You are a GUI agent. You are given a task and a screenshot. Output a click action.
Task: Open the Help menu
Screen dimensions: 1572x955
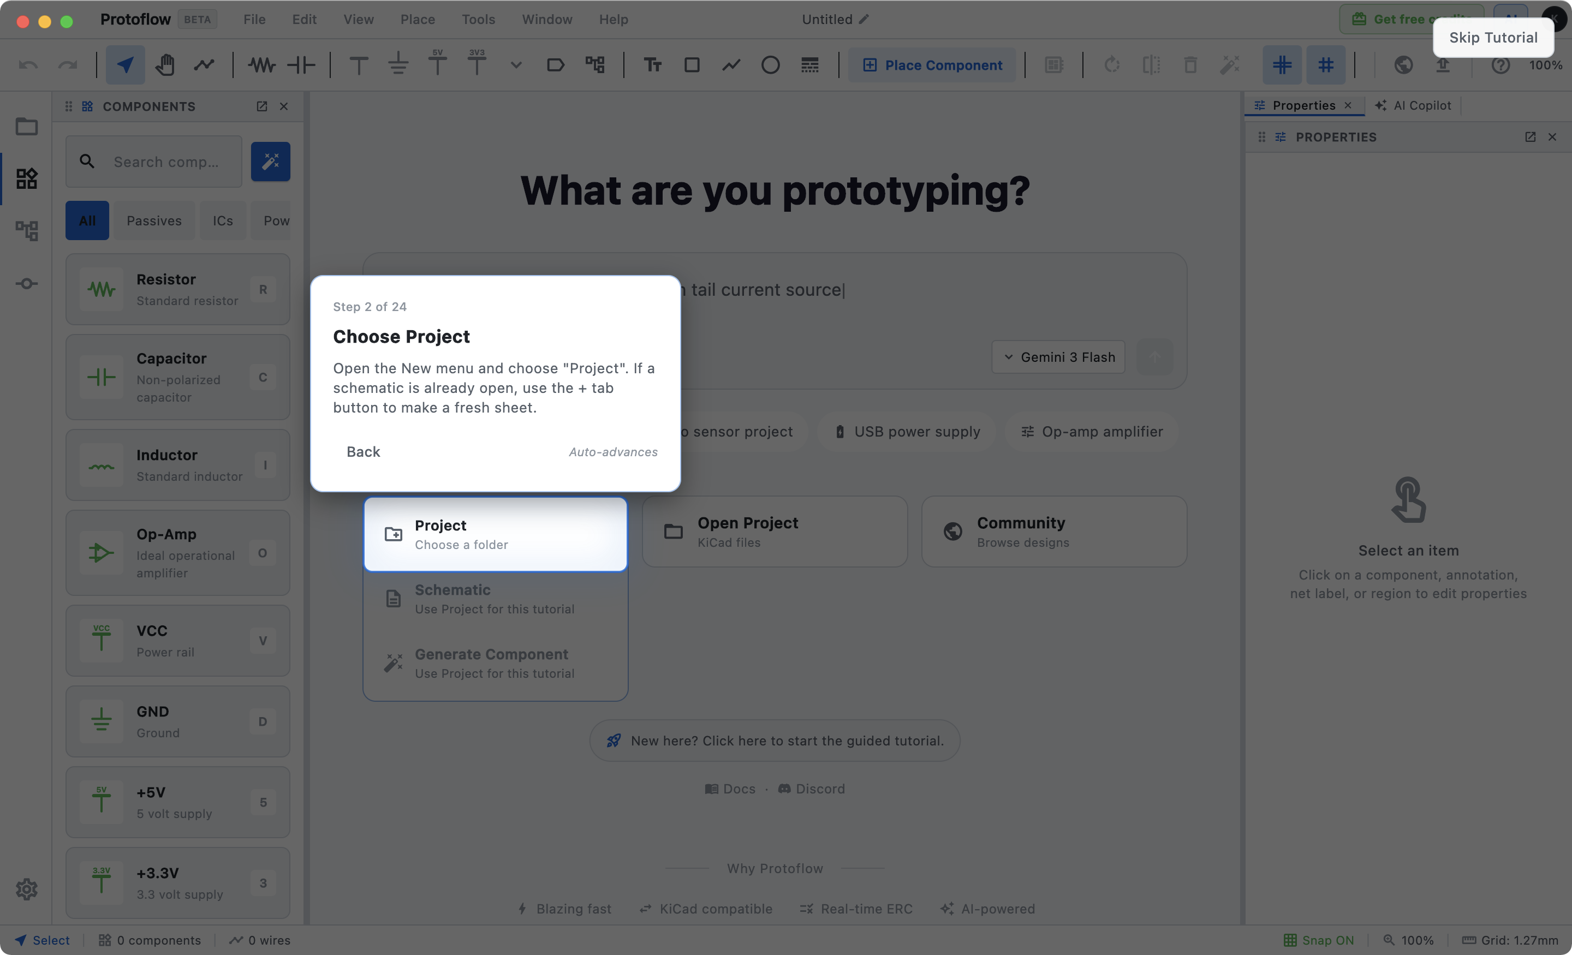tap(614, 19)
